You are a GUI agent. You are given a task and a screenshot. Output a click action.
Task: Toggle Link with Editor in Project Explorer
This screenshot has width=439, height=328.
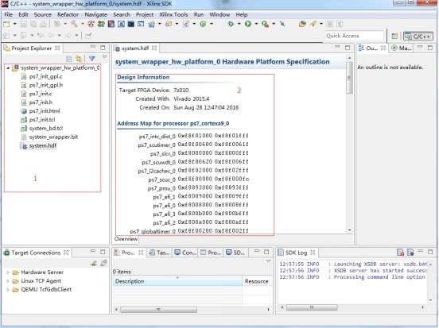(x=79, y=59)
